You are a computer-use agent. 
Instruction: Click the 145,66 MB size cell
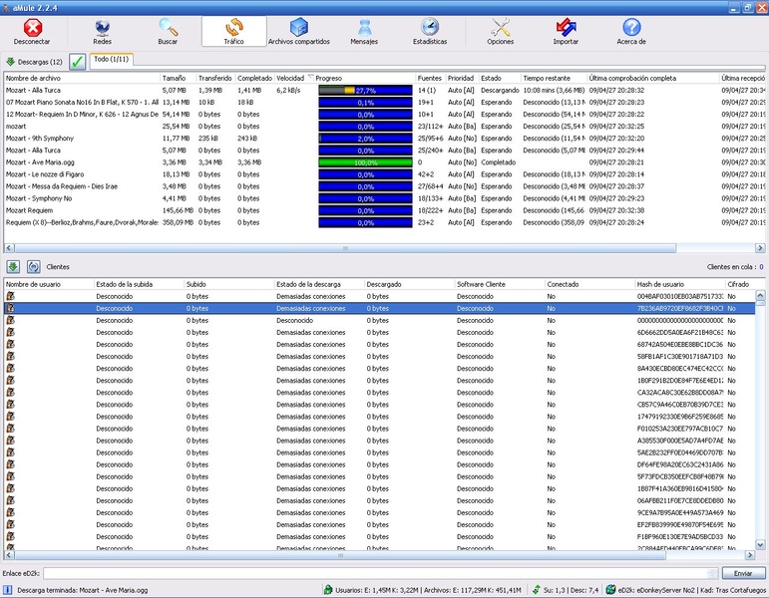click(x=178, y=210)
